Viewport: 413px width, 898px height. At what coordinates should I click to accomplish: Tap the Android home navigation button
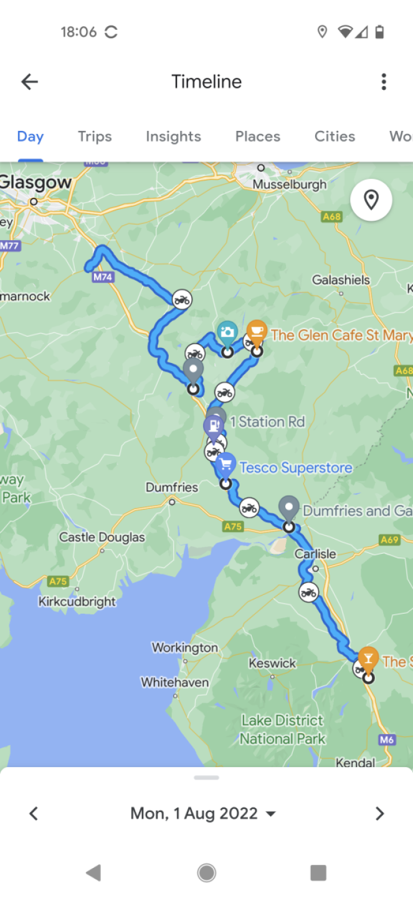coord(206,872)
